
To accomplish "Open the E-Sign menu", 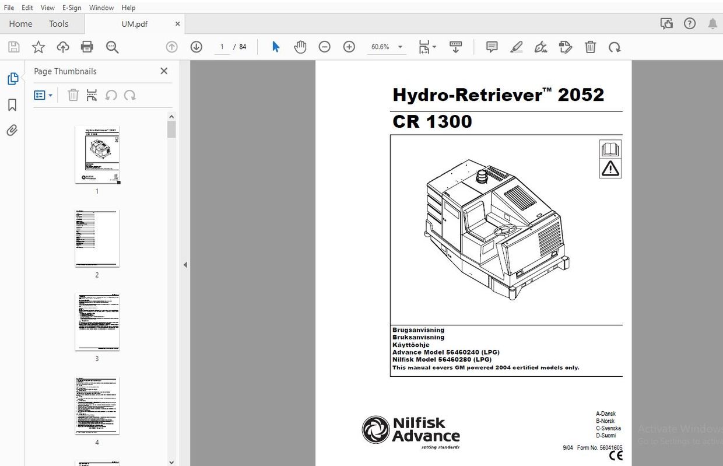I will [71, 8].
